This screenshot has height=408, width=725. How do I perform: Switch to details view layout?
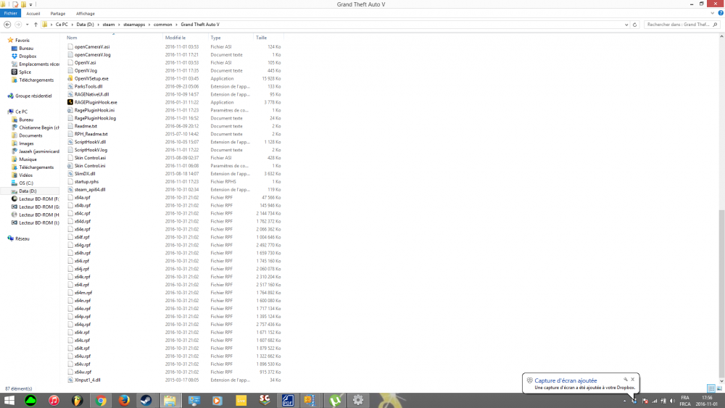(711, 388)
